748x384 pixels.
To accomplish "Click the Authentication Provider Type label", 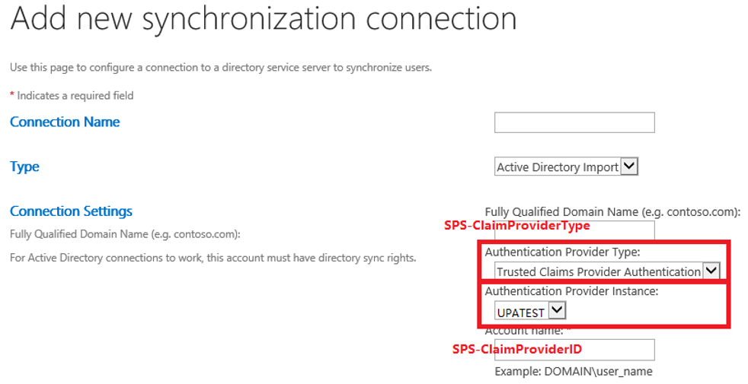I will pyautogui.click(x=562, y=252).
